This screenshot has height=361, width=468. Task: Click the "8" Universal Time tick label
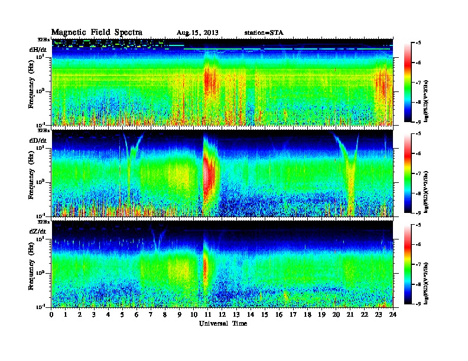[x=165, y=314]
